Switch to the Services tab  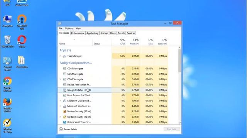tap(131, 33)
